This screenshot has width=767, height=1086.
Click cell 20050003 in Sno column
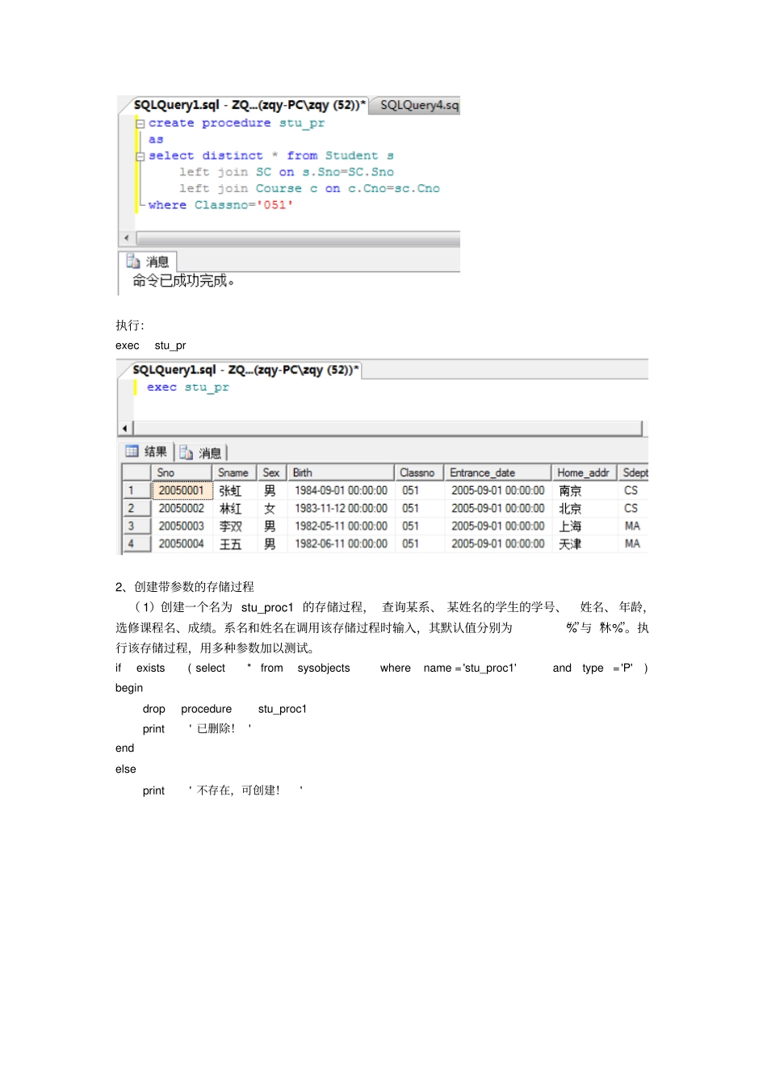click(182, 526)
